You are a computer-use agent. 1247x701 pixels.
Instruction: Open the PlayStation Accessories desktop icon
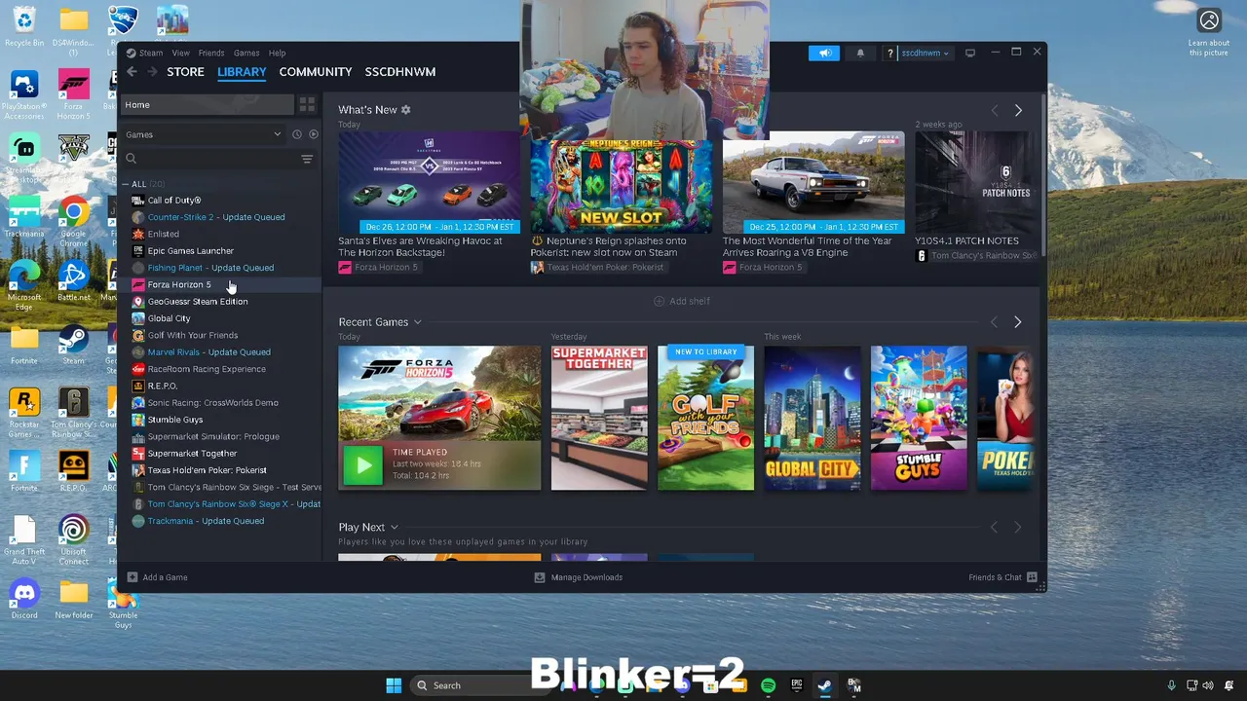(24, 95)
